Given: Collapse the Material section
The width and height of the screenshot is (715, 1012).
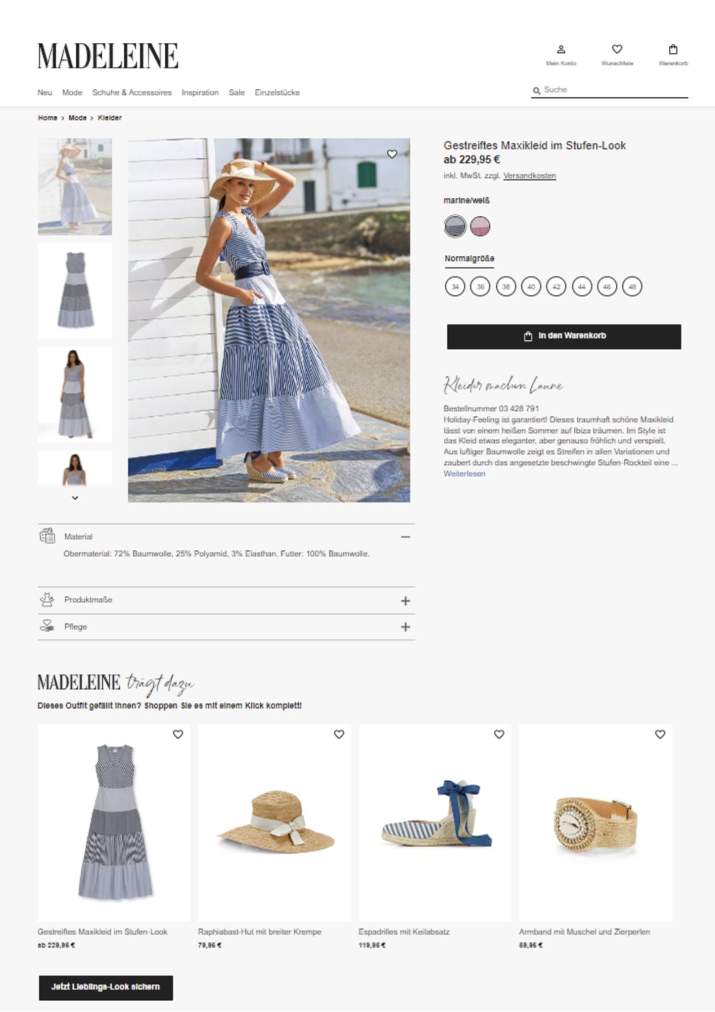Looking at the screenshot, I should coord(405,537).
